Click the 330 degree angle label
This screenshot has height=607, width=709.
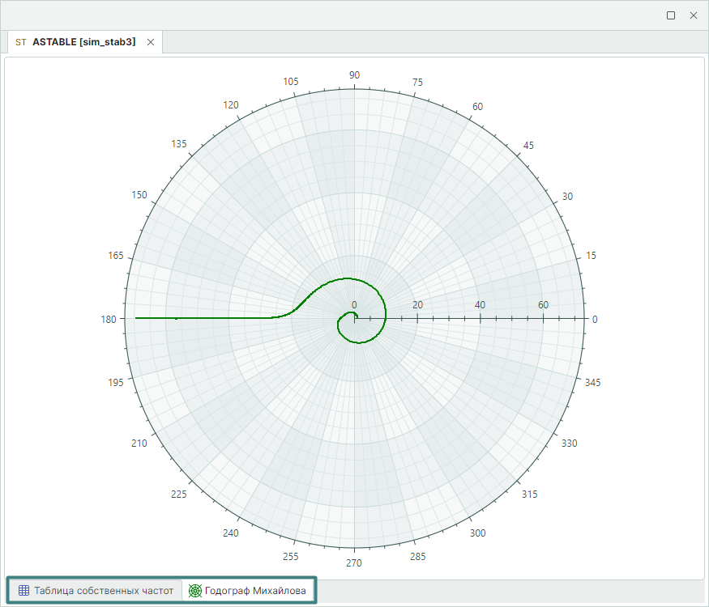point(570,444)
